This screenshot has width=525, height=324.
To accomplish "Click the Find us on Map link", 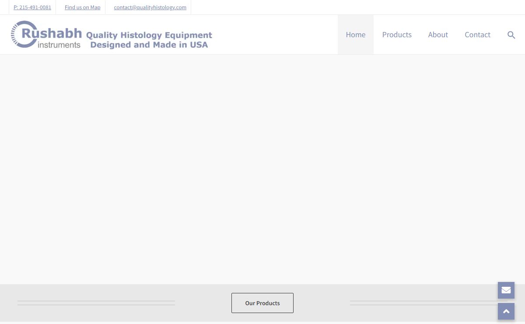I will coord(83,7).
